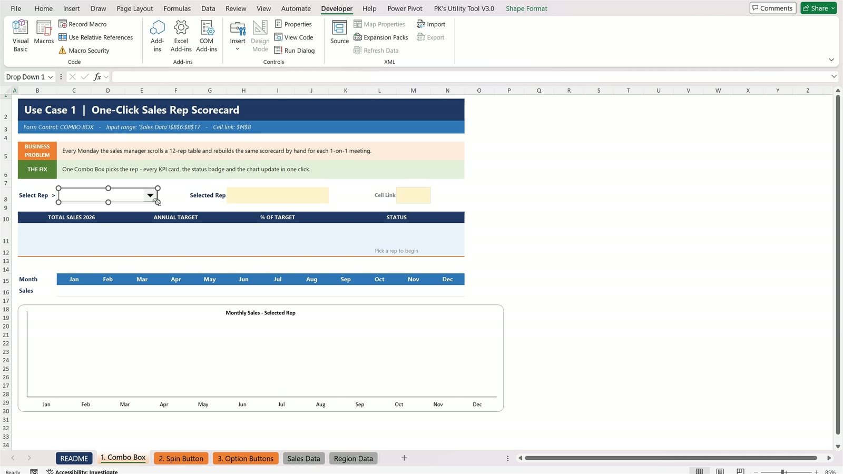Toggle Design Mode

(x=260, y=36)
